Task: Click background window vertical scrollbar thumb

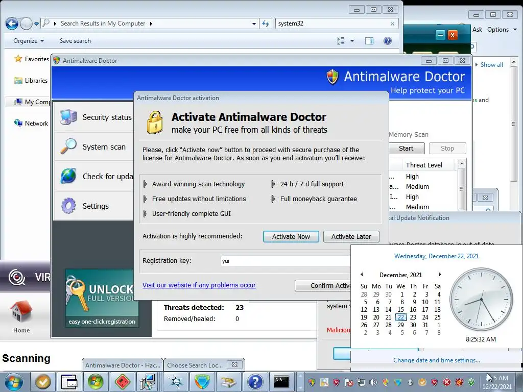Action: [514, 124]
